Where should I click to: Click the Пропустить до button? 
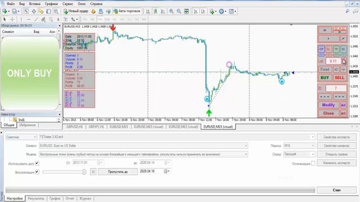118,172
